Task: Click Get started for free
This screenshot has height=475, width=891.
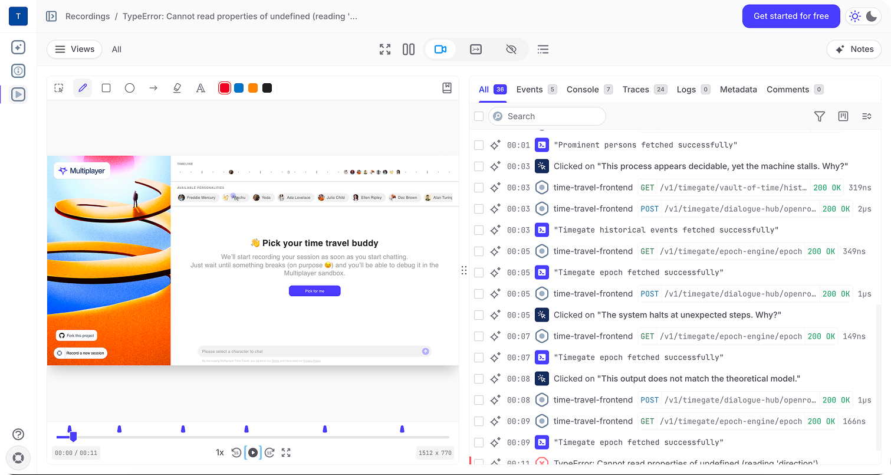Action: [791, 16]
